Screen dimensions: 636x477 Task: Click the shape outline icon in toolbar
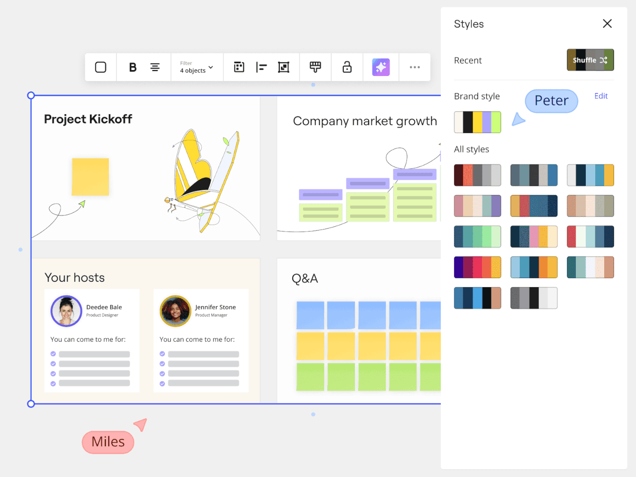click(100, 67)
